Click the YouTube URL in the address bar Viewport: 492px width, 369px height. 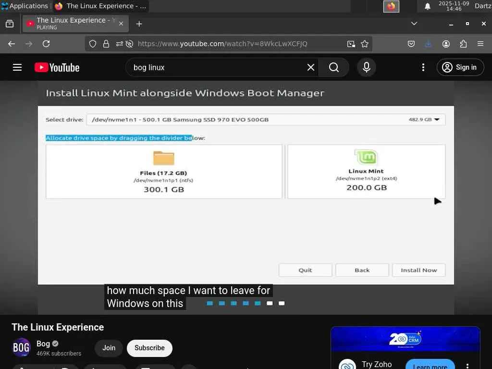click(x=222, y=44)
